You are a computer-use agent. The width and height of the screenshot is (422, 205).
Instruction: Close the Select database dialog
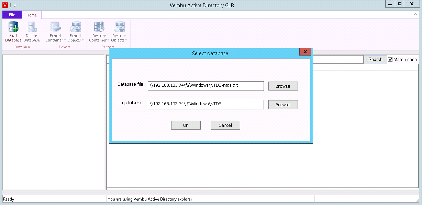click(305, 52)
